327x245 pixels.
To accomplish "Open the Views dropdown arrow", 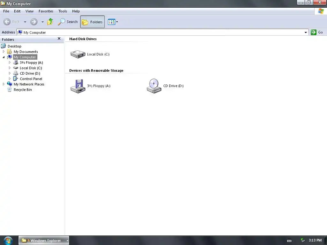I will coord(117,22).
